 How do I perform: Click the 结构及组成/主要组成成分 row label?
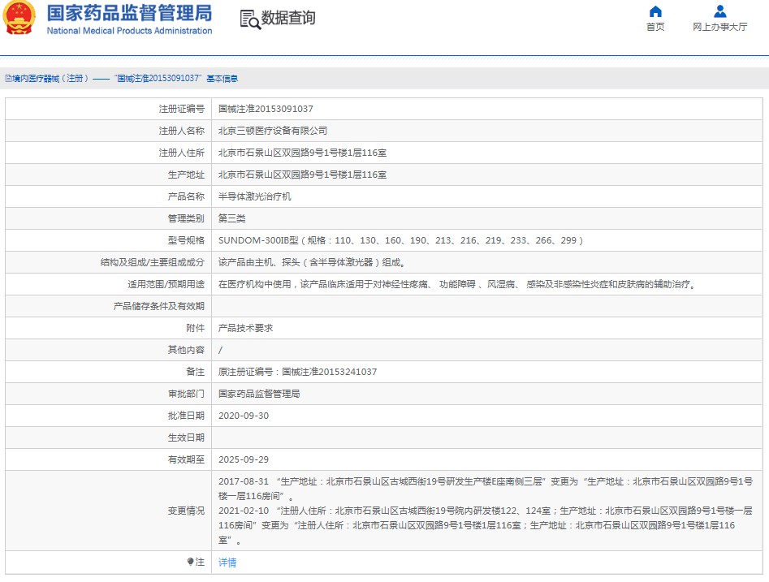tap(153, 262)
